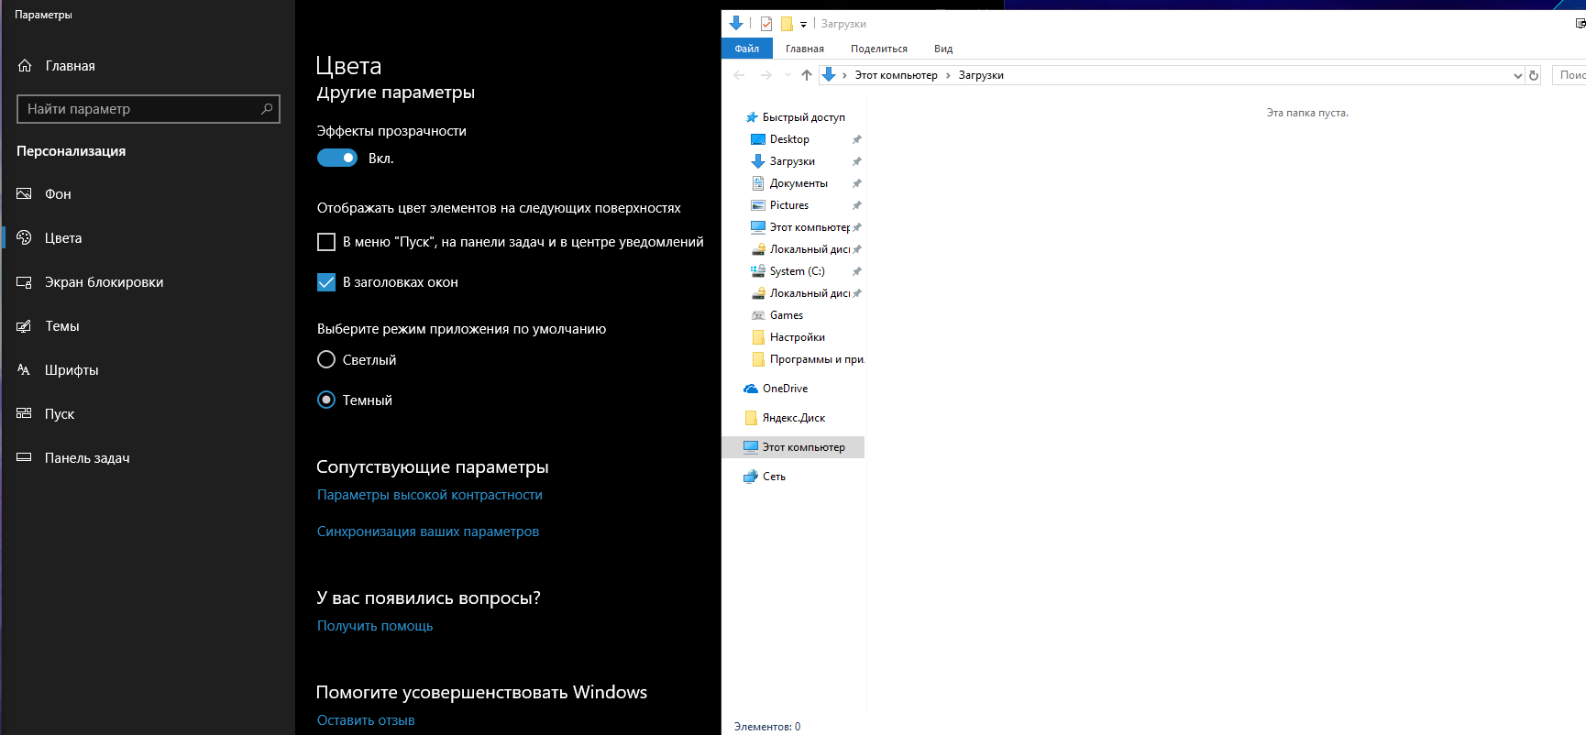
Task: Open the recent locations dropdown arrow
Action: click(x=787, y=75)
